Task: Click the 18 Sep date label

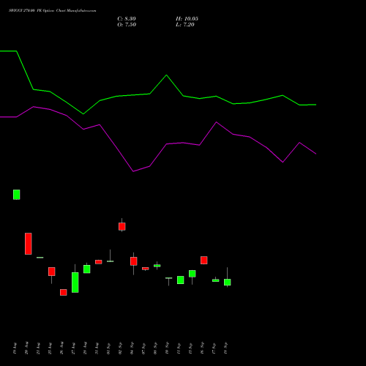Action: pos(226,348)
